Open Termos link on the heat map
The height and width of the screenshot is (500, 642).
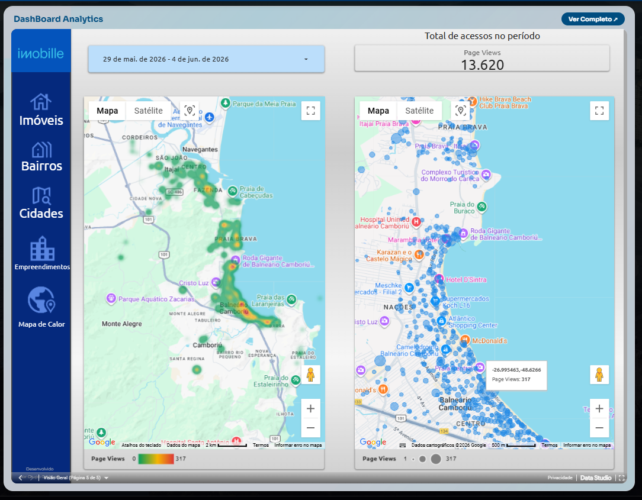[261, 445]
